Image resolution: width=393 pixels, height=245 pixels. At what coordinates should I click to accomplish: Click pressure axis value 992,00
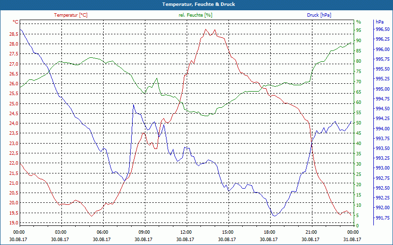tap(383, 208)
